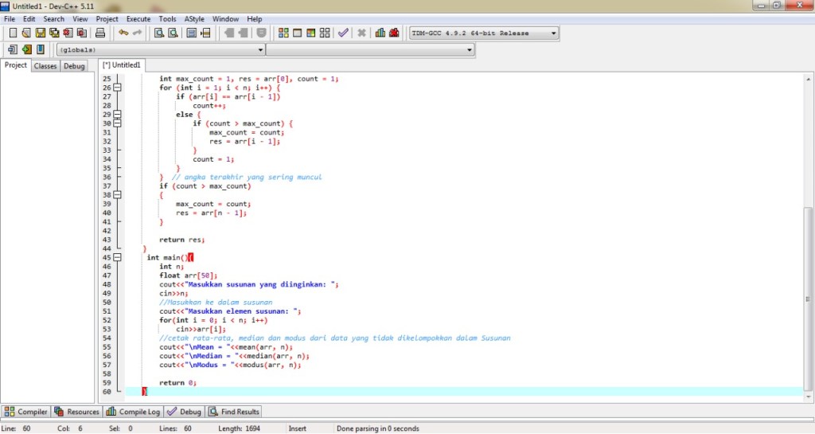Click the Print icon in toolbar

(x=100, y=33)
